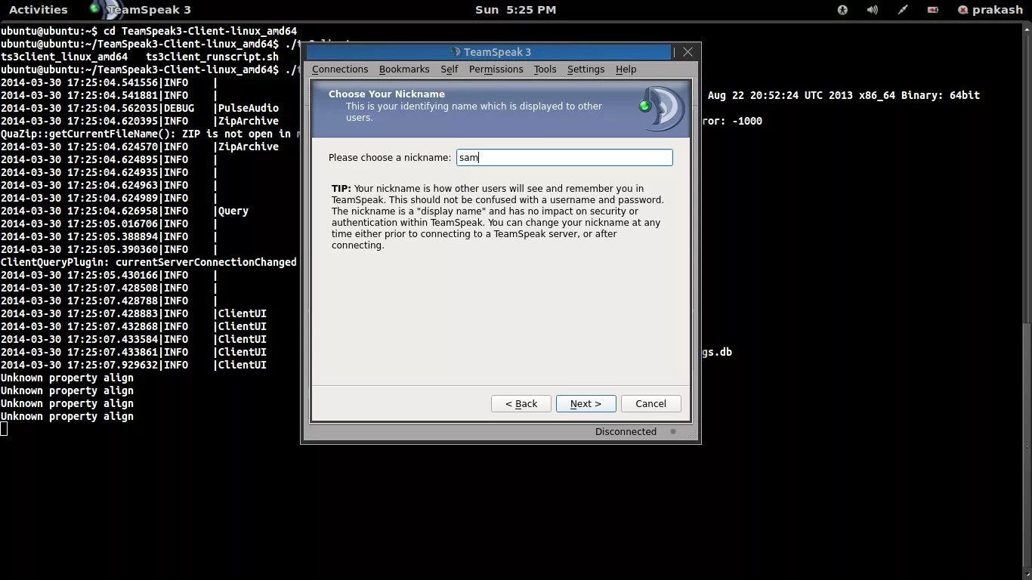
Task: Click the TIP paragraph text
Action: click(498, 217)
